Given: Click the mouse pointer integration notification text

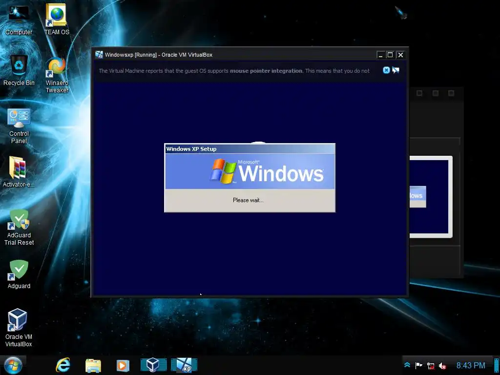Looking at the screenshot, I should (x=234, y=71).
